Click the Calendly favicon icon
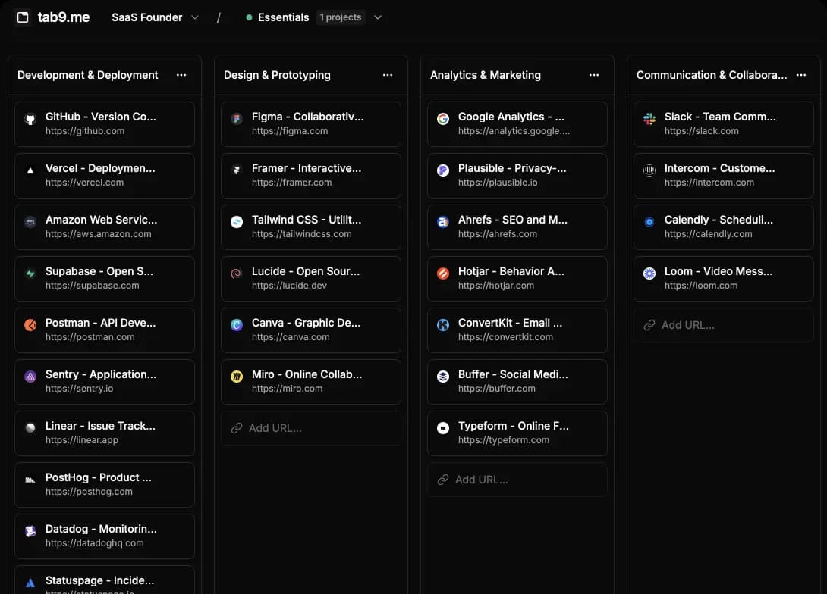The height and width of the screenshot is (594, 827). tap(649, 222)
